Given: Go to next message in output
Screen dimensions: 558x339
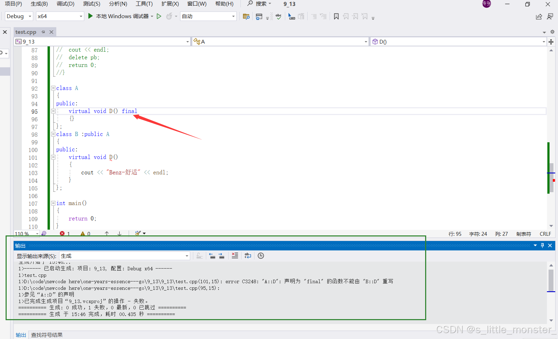Looking at the screenshot, I should [x=221, y=256].
